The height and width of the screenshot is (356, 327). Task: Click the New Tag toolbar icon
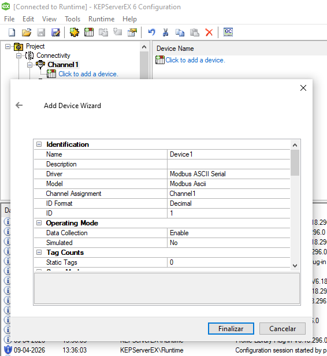(x=118, y=32)
